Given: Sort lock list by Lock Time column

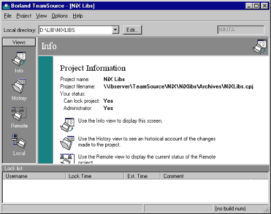Looking at the screenshot, I should point(95,176).
